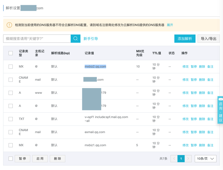Select all records with header checkbox

click(11, 53)
